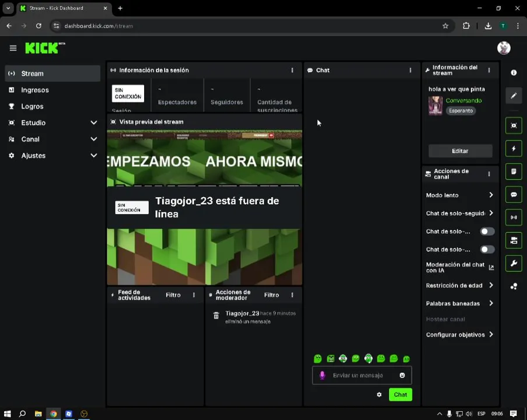This screenshot has width=527, height=420.
Task: Open the user avatar menu at top right
Action: tap(504, 48)
